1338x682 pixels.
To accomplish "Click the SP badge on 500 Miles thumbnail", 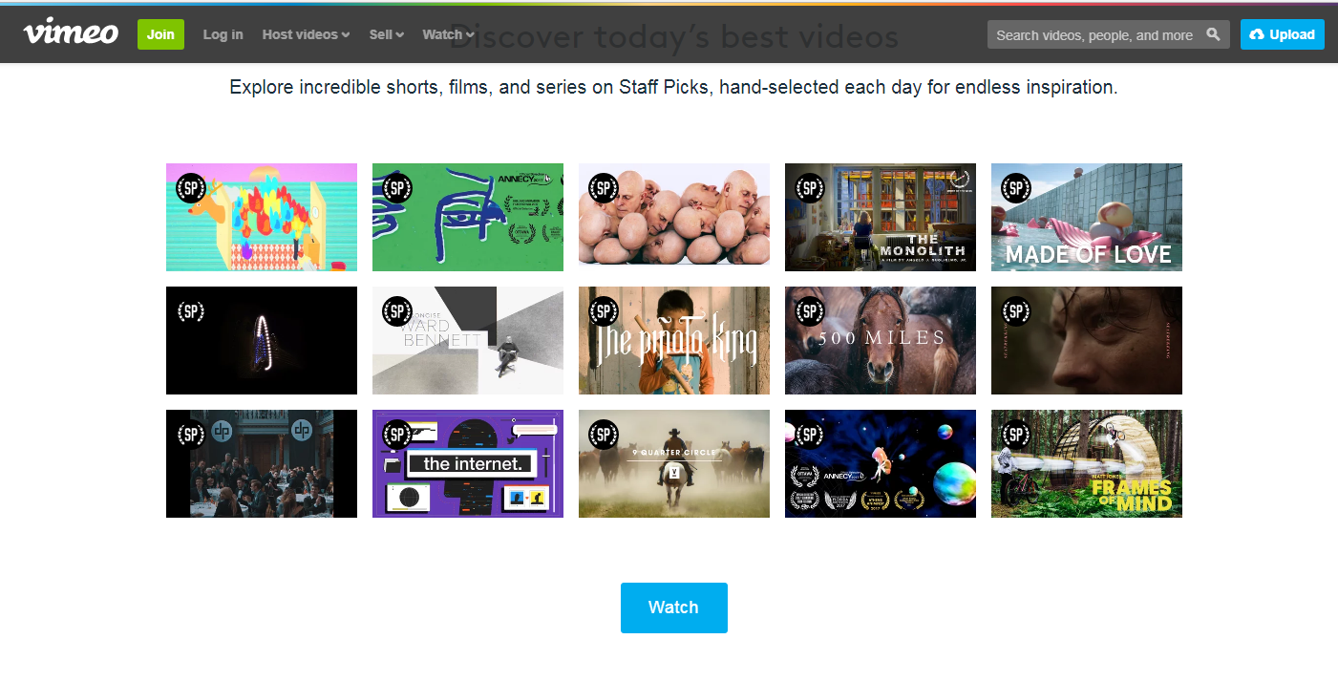I will 810,311.
